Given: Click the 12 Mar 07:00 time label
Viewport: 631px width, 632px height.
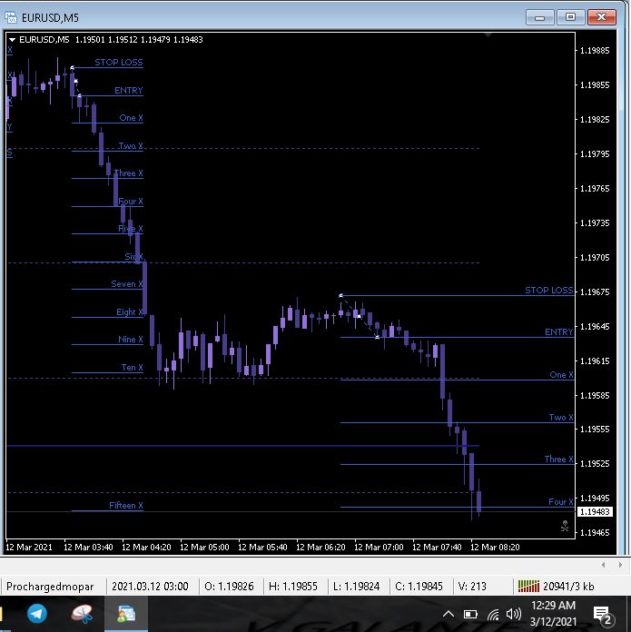Looking at the screenshot, I should pos(379,547).
